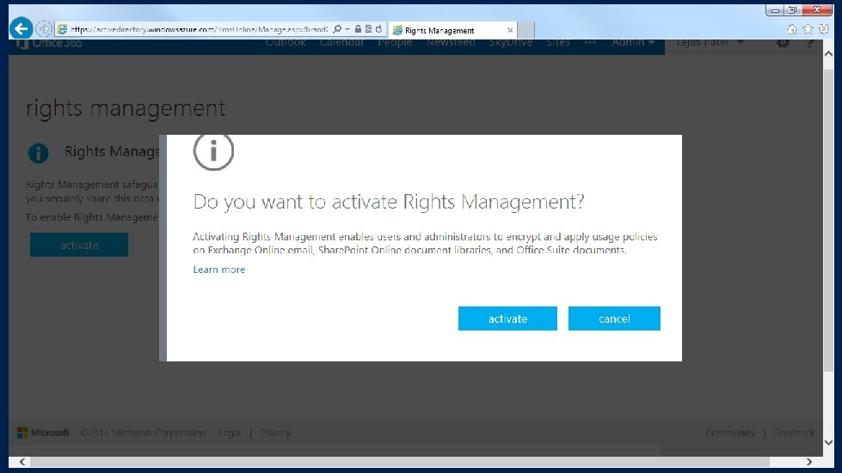
Task: Refresh the page with the reload icon
Action: 378,29
